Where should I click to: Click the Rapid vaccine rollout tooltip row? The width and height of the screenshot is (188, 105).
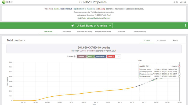[158, 74]
